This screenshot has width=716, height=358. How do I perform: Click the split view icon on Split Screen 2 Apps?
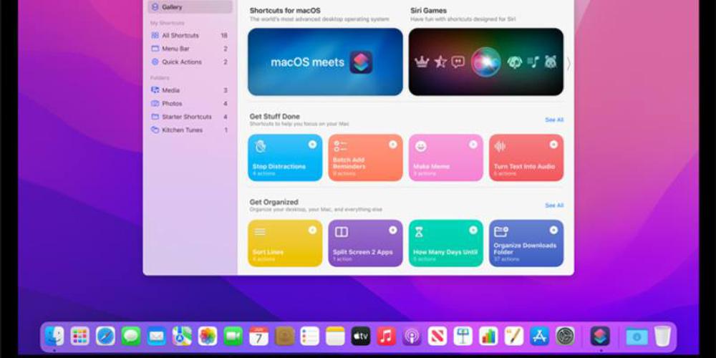point(341,232)
